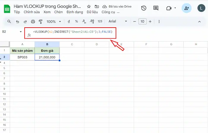Move document using folder icon
Screen dimensions: 208x133
(x=97, y=7)
